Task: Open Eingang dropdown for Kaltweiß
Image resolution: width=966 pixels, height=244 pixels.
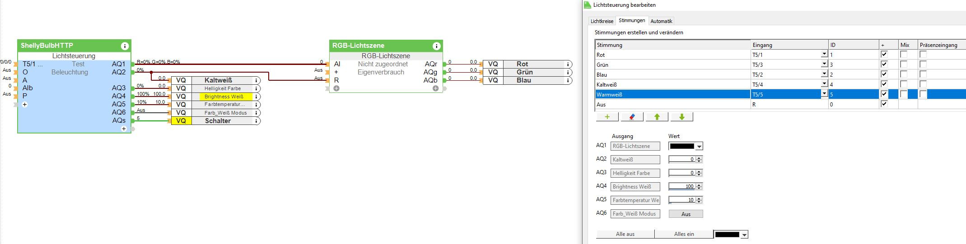Action: pyautogui.click(x=824, y=84)
